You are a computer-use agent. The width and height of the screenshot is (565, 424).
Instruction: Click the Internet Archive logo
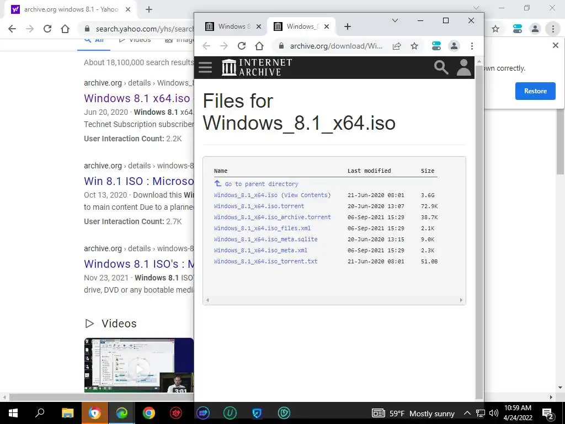257,67
